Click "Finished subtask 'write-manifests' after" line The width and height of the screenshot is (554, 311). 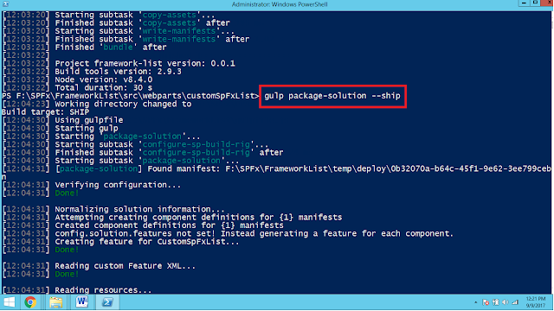pyautogui.click(x=152, y=39)
